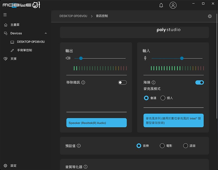This screenshot has width=218, height=170.
Task: Open the notifications bell
Action: tap(161, 5)
